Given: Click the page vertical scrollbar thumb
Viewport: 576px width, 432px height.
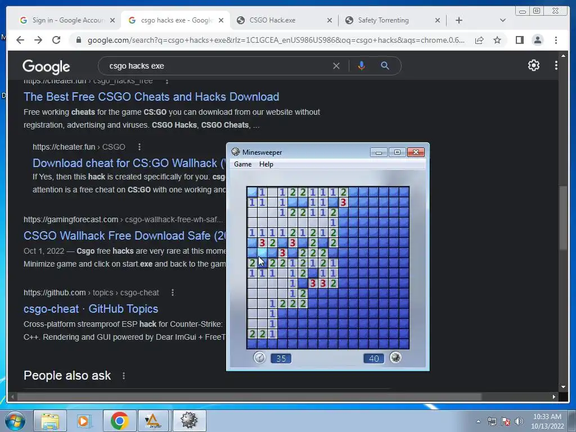Looking at the screenshot, I should coord(563,218).
